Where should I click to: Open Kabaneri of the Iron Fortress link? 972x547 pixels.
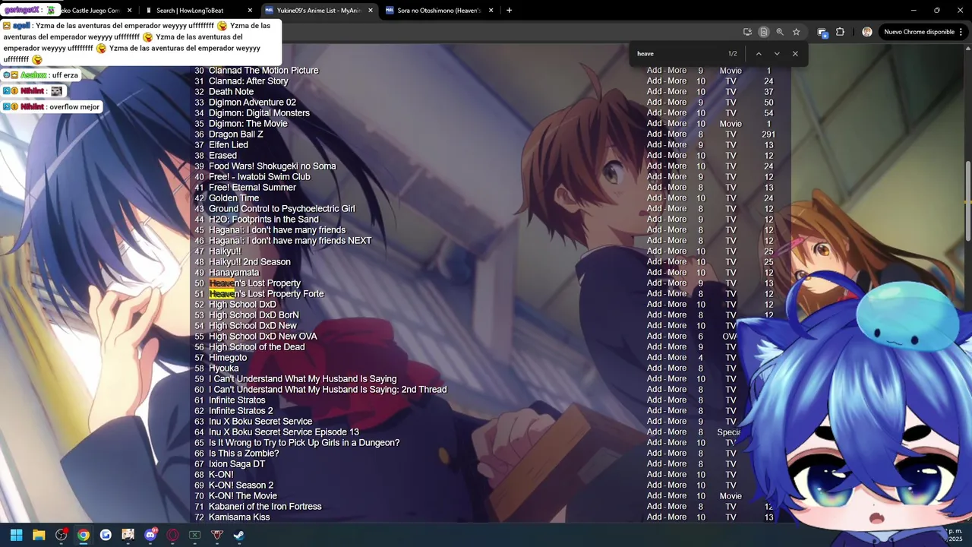265,507
